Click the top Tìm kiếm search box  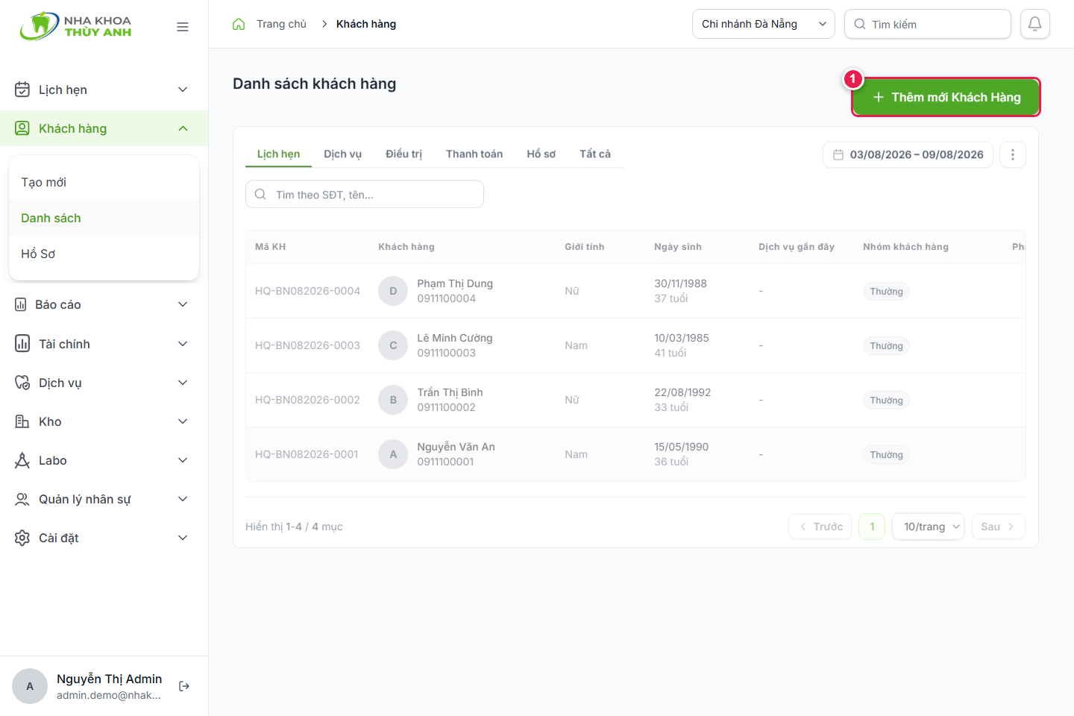(928, 24)
